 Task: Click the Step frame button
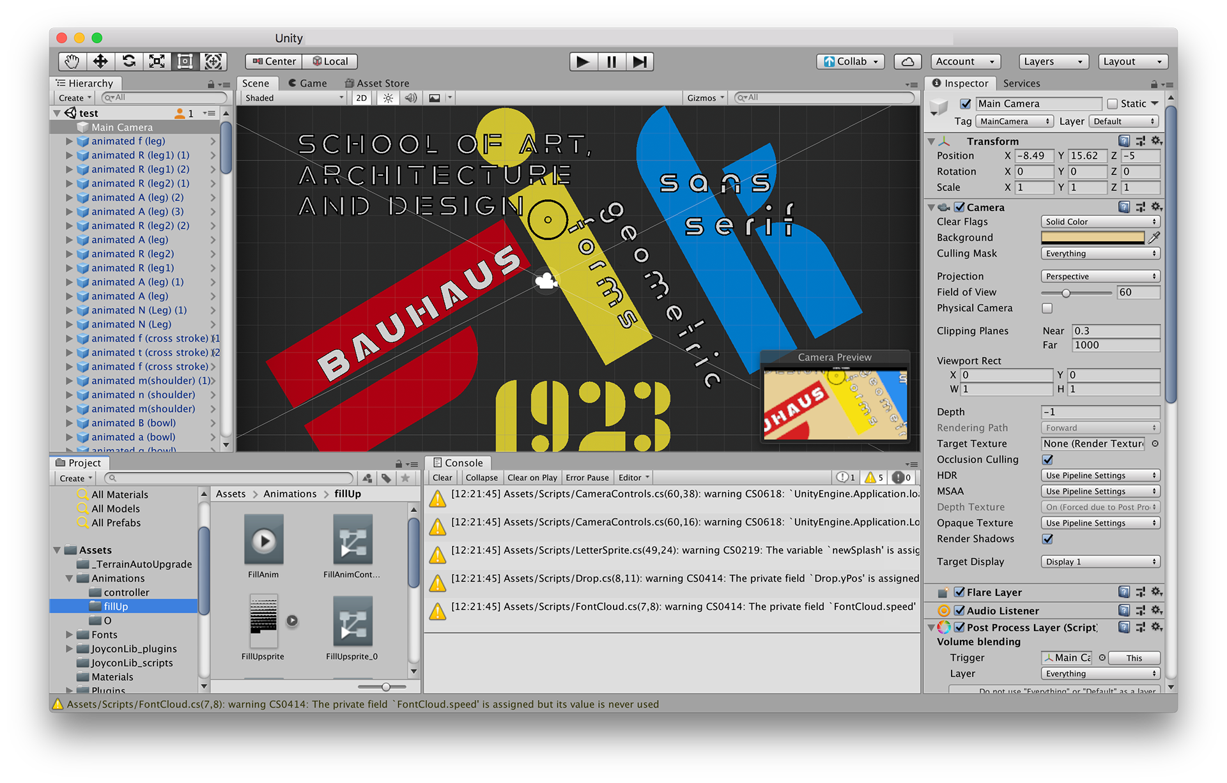click(640, 62)
